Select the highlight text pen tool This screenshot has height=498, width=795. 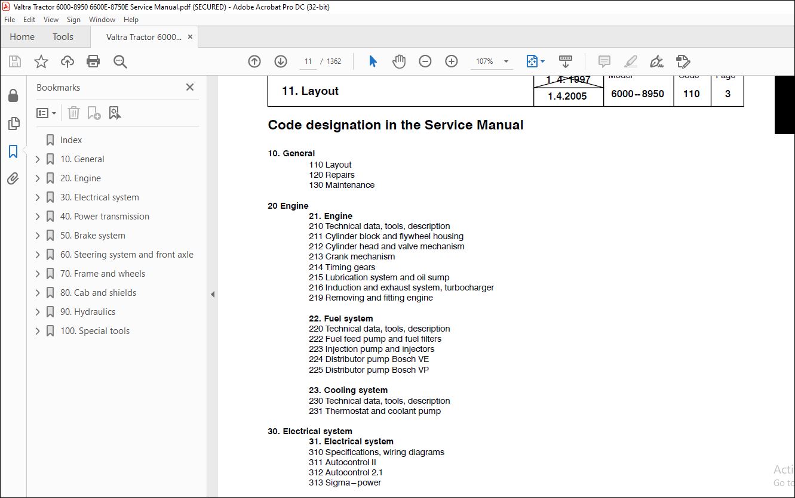(x=630, y=61)
